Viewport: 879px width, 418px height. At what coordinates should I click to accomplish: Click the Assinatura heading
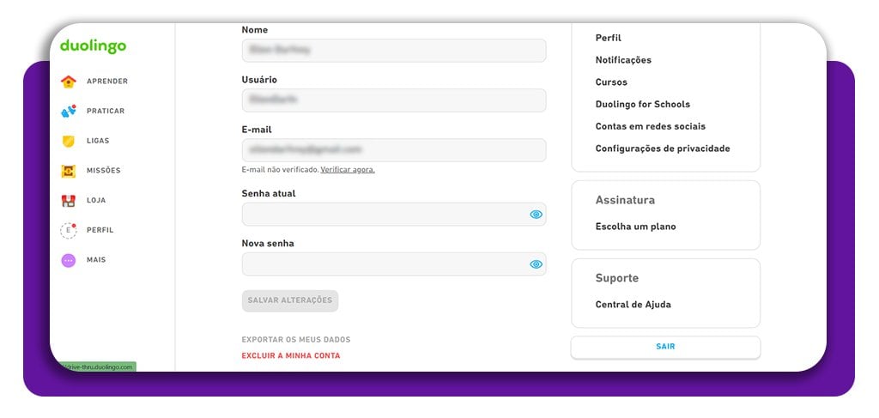click(x=625, y=200)
